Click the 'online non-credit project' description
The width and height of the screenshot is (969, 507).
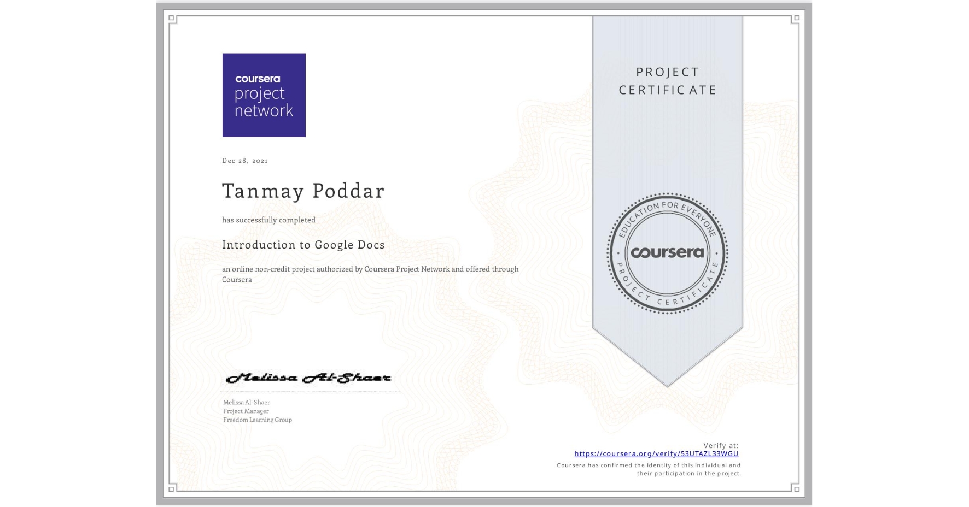(x=370, y=274)
